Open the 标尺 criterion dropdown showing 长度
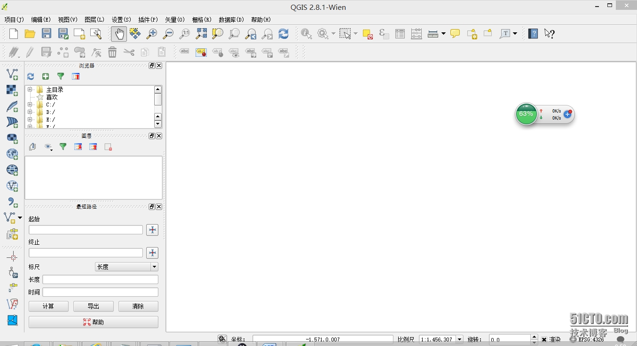This screenshot has height=346, width=637. pos(126,267)
